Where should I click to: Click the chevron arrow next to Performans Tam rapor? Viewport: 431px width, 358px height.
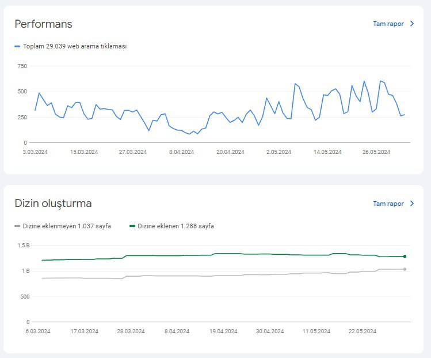click(x=412, y=24)
